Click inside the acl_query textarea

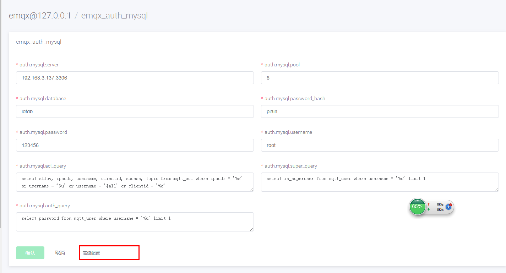click(135, 182)
